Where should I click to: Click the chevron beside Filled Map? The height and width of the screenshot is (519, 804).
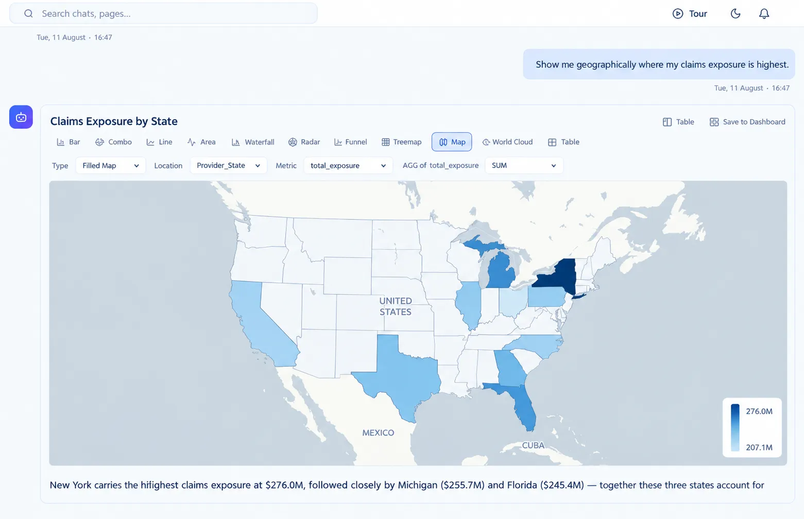(136, 166)
